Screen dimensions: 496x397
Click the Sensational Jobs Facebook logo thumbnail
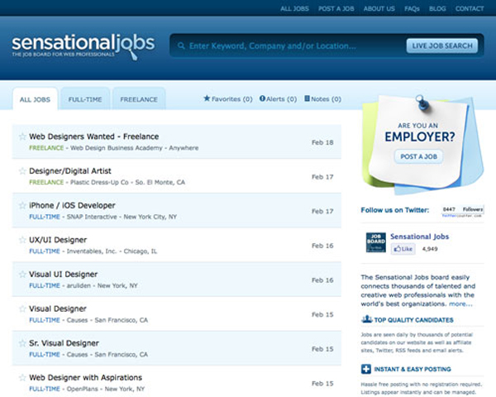(376, 242)
